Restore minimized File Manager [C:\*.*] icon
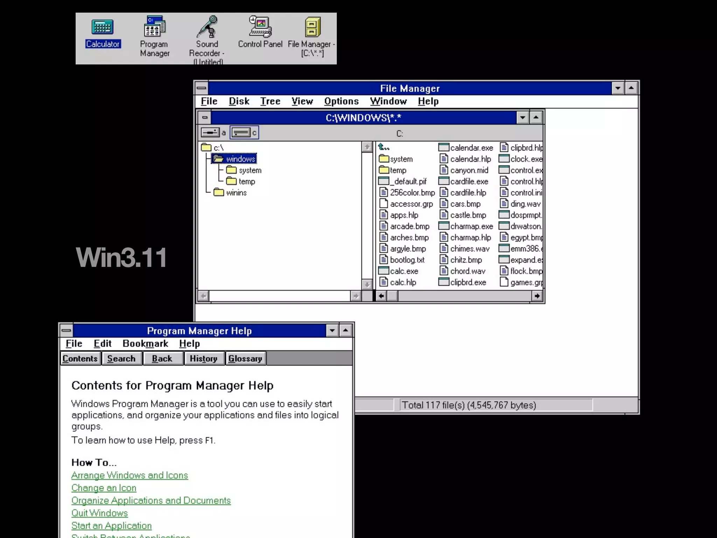Viewport: 717px width, 538px height. 312,37
